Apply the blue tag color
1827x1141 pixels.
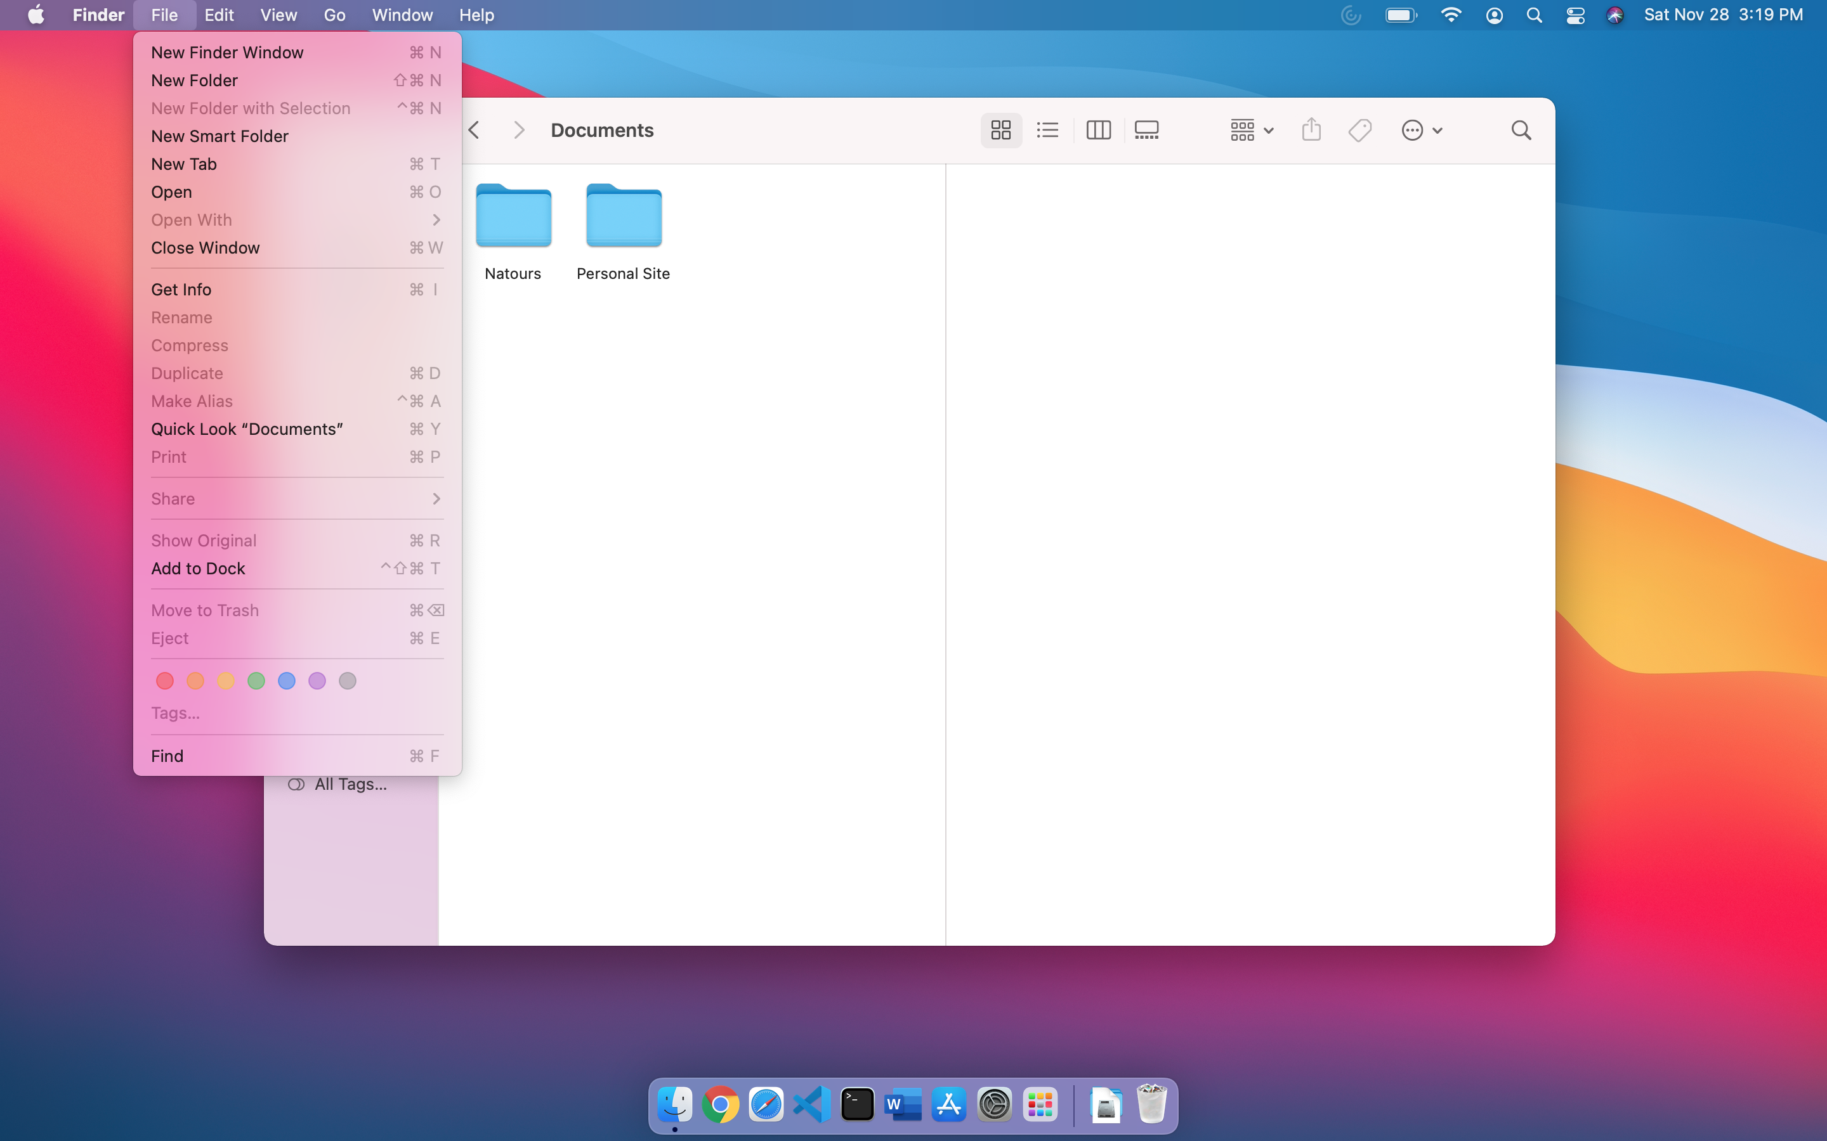pos(287,681)
